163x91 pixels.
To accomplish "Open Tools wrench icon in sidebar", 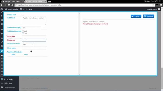I will pyautogui.click(x=2, y=42).
